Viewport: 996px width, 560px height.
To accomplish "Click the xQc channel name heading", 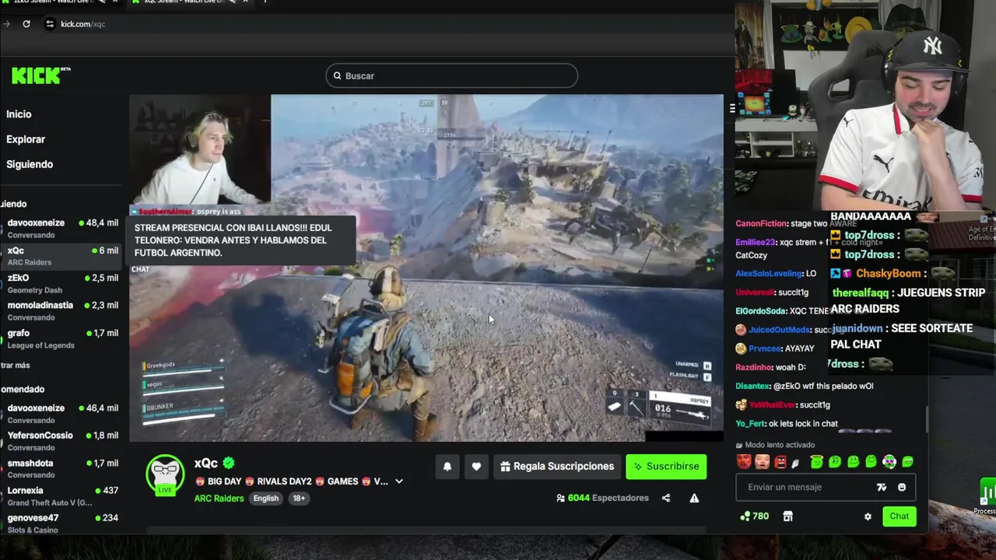I will coord(206,464).
